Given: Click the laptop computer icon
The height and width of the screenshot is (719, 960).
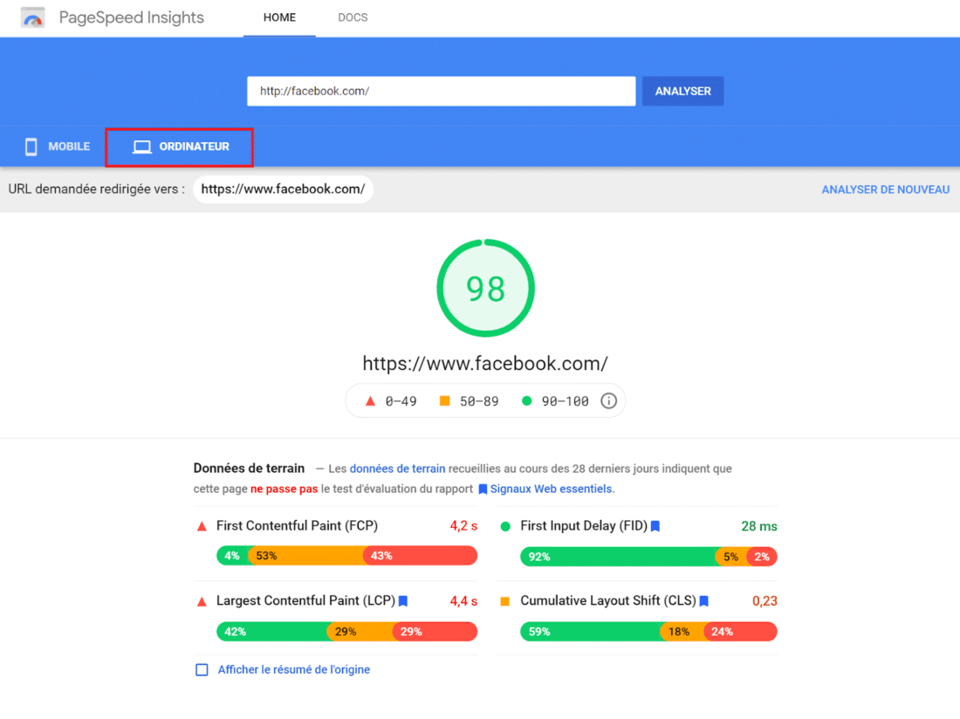Looking at the screenshot, I should pyautogui.click(x=142, y=147).
